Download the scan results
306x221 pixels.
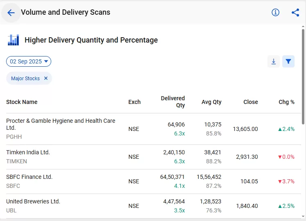274,61
